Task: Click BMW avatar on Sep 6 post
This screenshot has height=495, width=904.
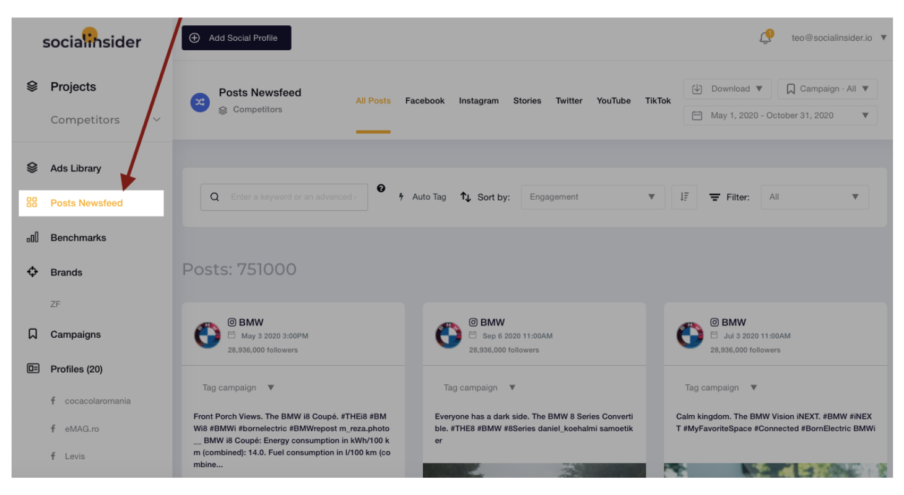Action: click(448, 335)
